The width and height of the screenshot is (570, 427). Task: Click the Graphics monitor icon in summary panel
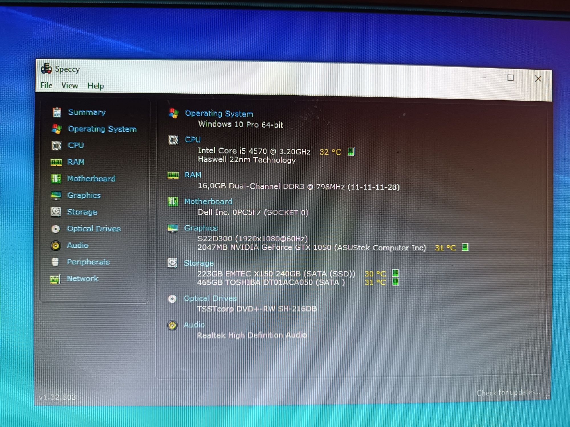pos(173,228)
